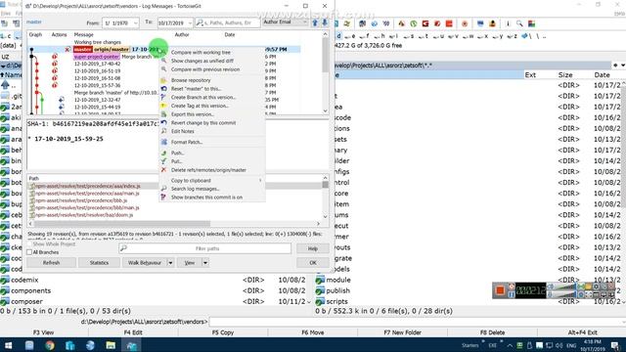This screenshot has height=352, width=626.
Task: Select the 12-10-2019_17-40-42 commit
Action: pos(98,64)
